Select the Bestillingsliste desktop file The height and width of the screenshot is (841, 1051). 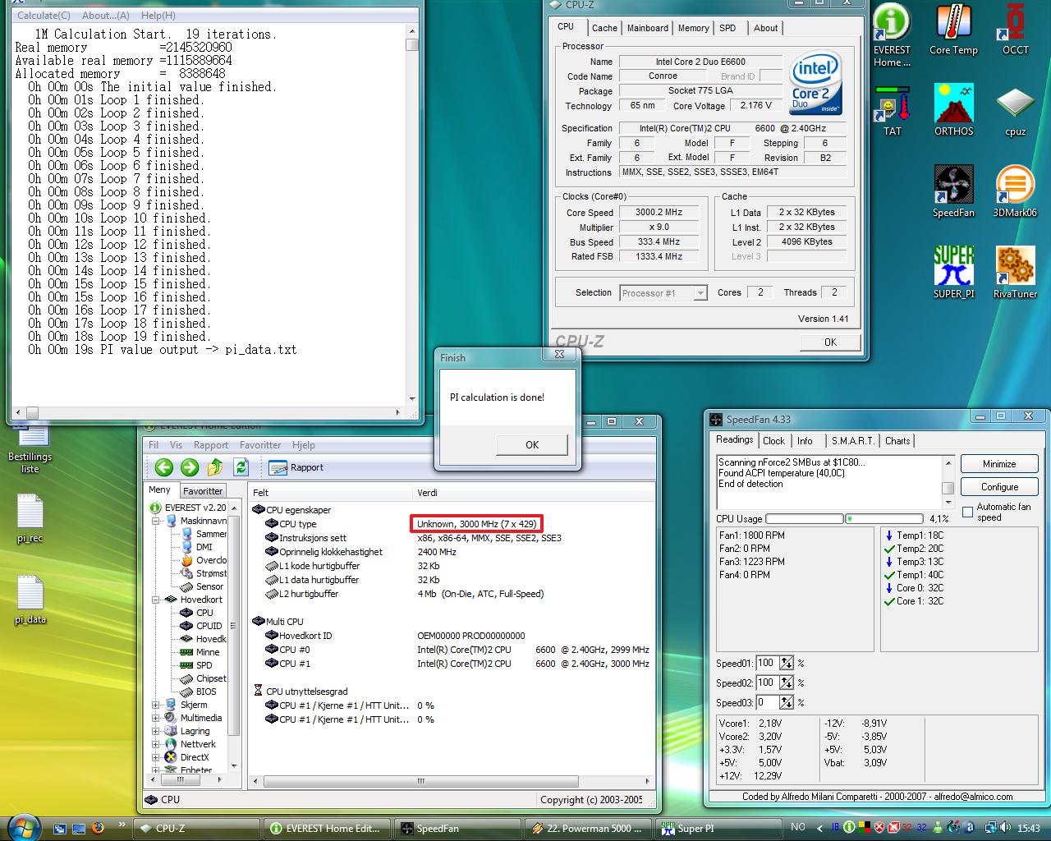click(x=30, y=450)
